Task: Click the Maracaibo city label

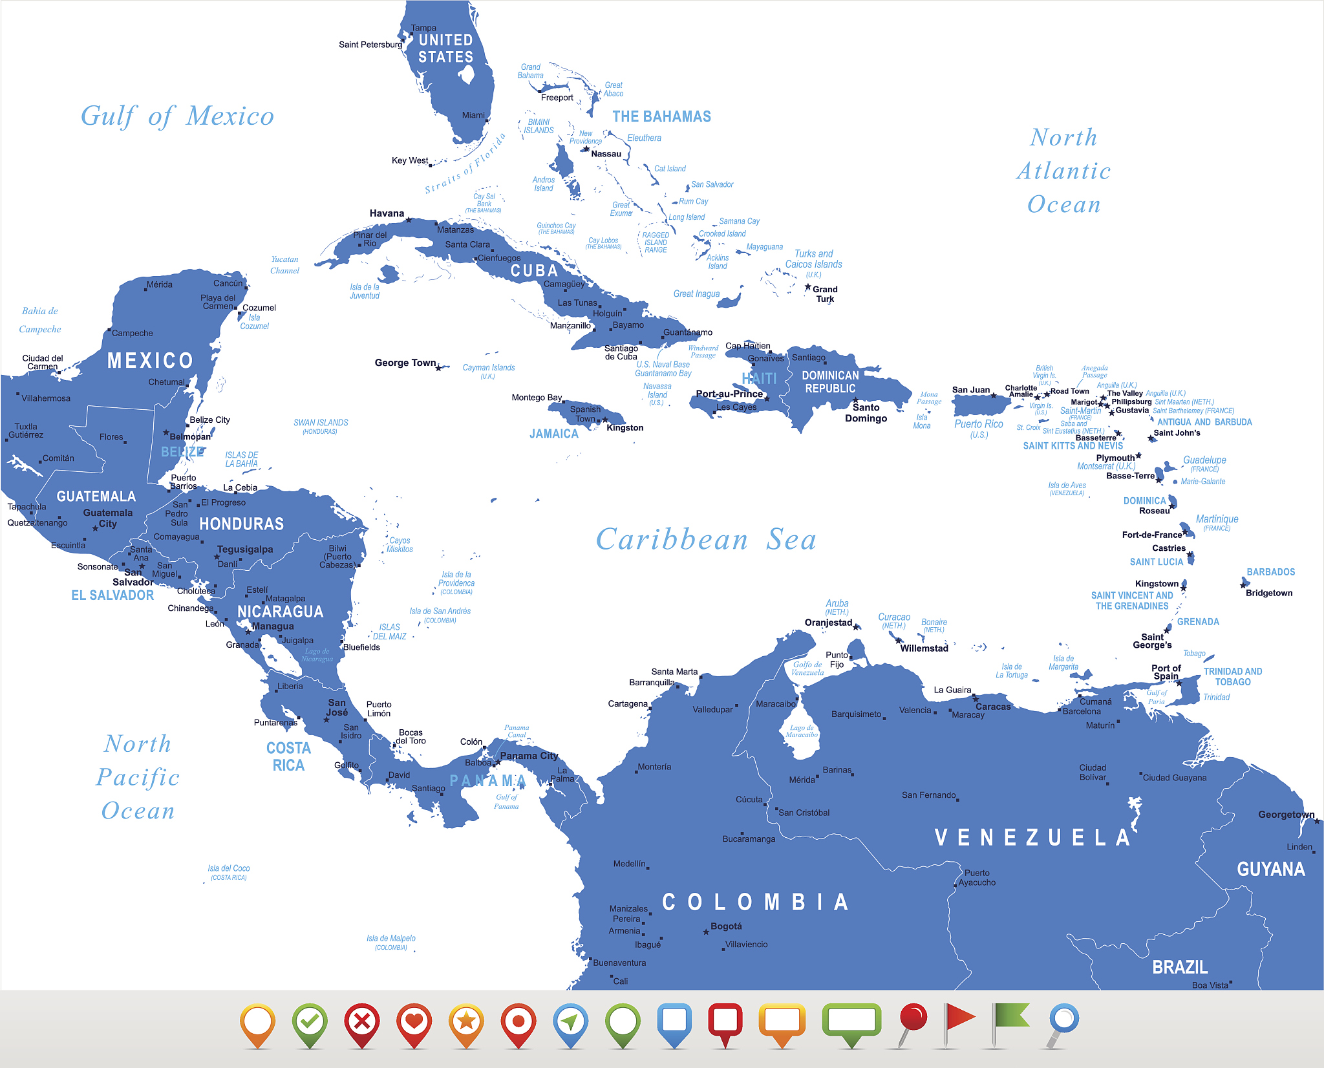Action: coord(776,704)
